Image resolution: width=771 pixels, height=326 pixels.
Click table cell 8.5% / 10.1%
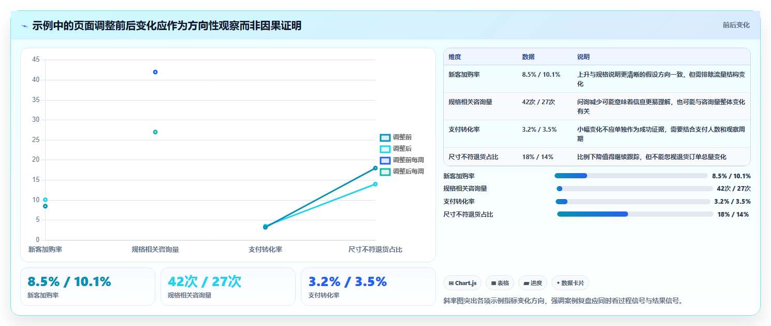[x=541, y=75]
